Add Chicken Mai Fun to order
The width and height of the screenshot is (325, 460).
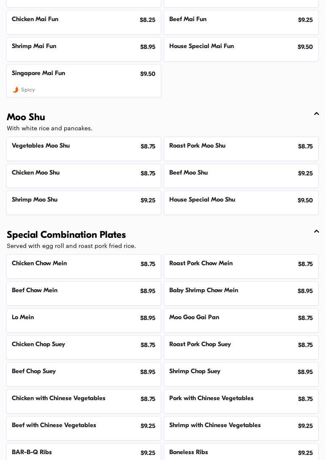pyautogui.click(x=84, y=22)
